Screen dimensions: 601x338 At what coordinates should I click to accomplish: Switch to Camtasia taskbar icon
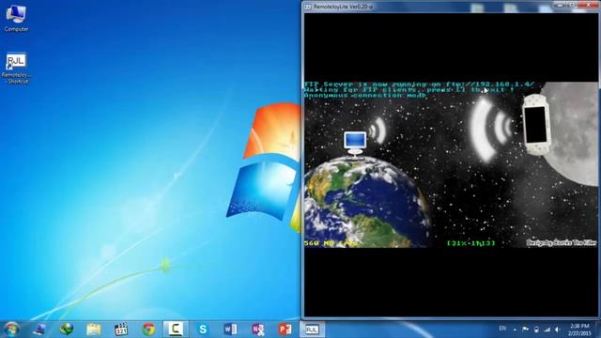[176, 330]
